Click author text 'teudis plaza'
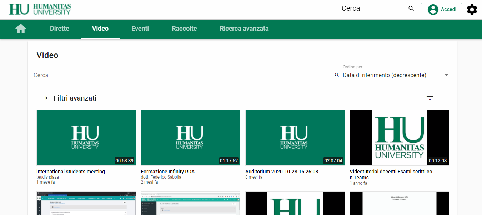Image resolution: width=482 pixels, height=215 pixels. click(x=48, y=177)
